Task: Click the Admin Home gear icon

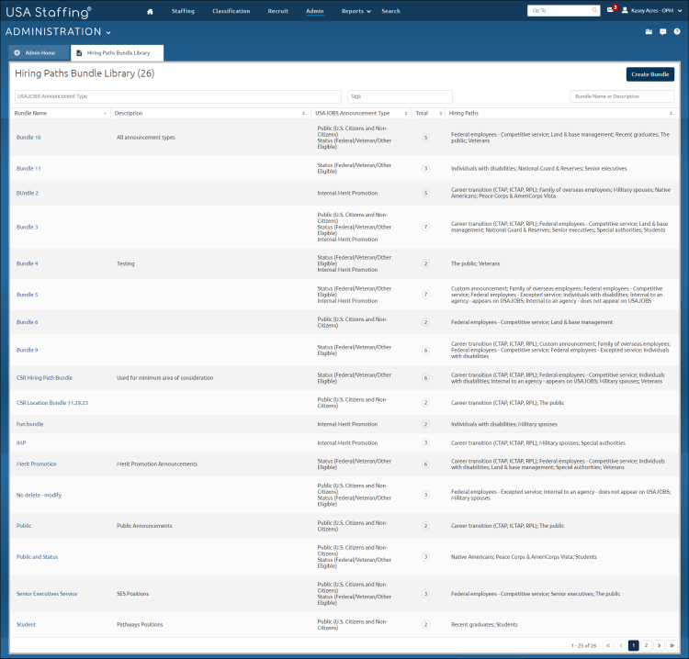Action: click(x=17, y=52)
